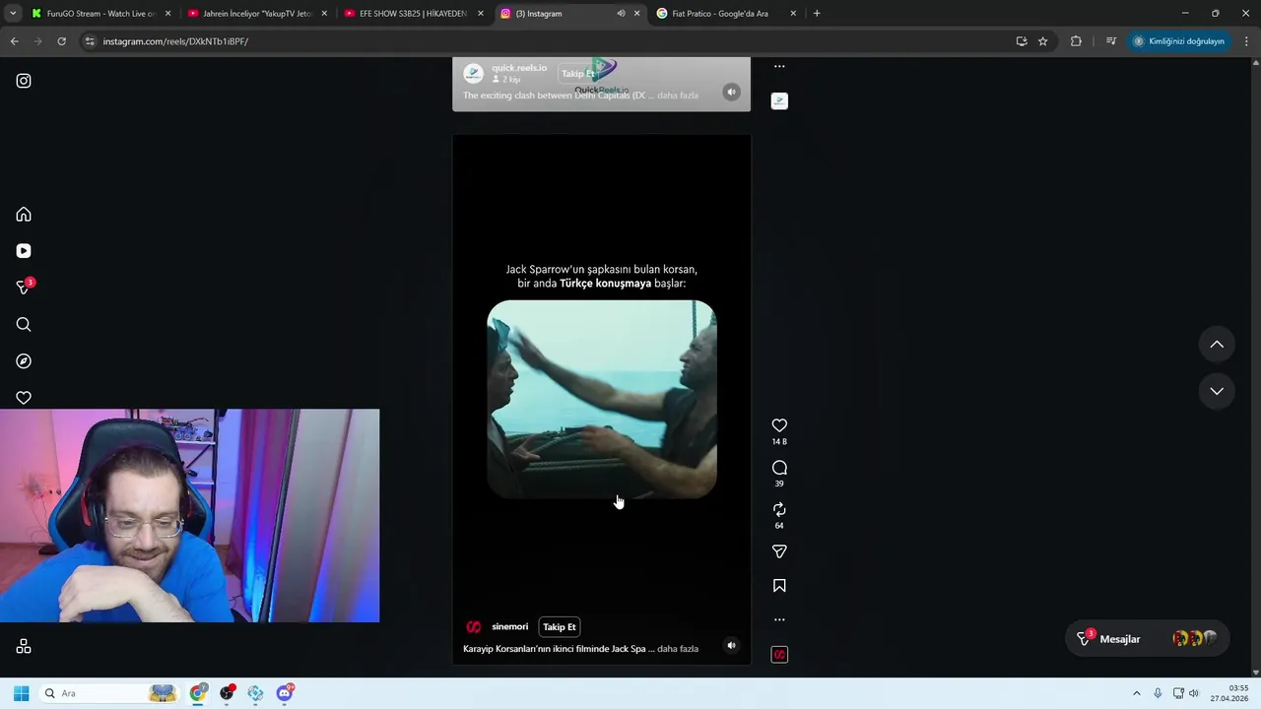Bookmark this page with star icon
1261x709 pixels.
click(1042, 41)
